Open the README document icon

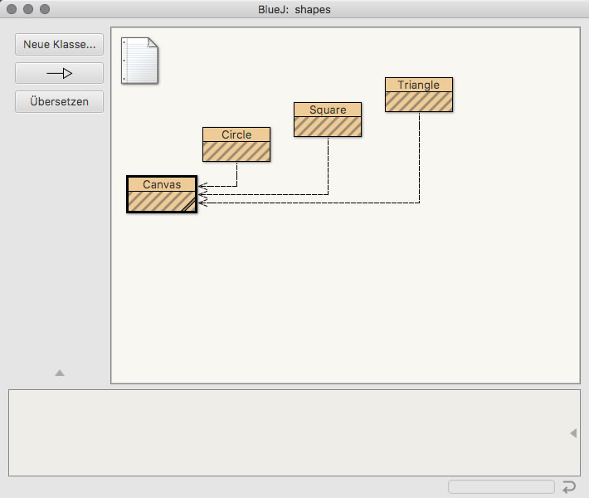[x=139, y=60]
